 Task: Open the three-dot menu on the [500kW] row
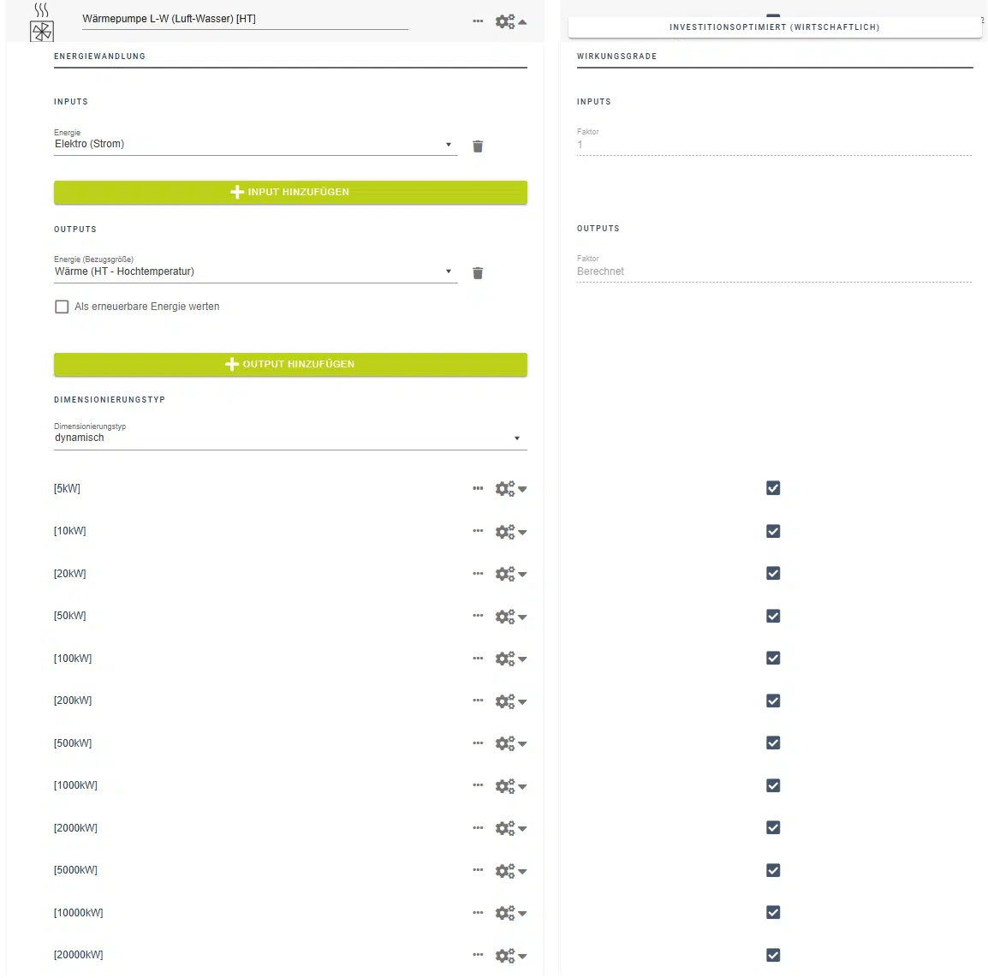click(478, 742)
